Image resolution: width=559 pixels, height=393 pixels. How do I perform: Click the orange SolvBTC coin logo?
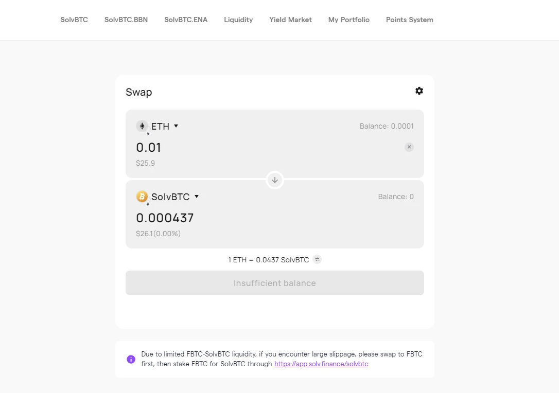tap(142, 196)
